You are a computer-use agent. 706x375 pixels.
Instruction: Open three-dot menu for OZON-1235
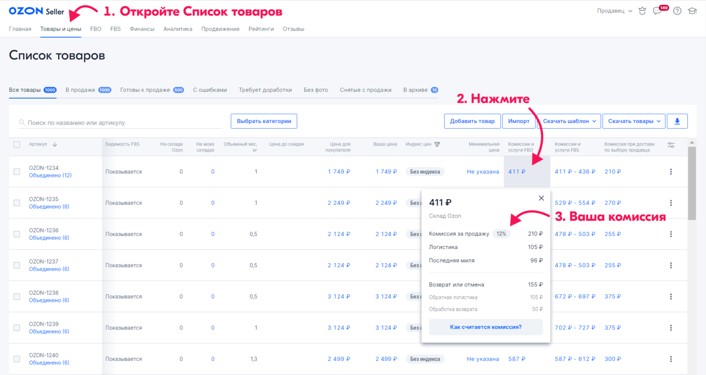coord(671,203)
